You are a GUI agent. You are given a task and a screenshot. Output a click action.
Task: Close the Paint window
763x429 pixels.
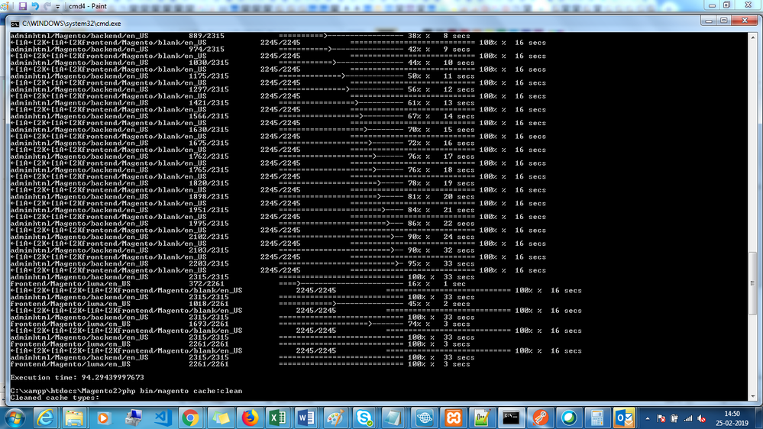(x=748, y=5)
